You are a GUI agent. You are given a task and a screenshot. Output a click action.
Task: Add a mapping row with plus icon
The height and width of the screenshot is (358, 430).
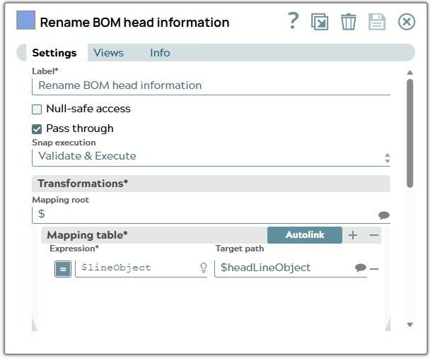(353, 235)
